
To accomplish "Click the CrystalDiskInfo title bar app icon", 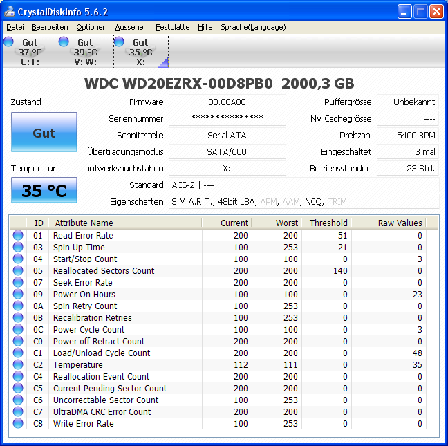I will [x=10, y=12].
